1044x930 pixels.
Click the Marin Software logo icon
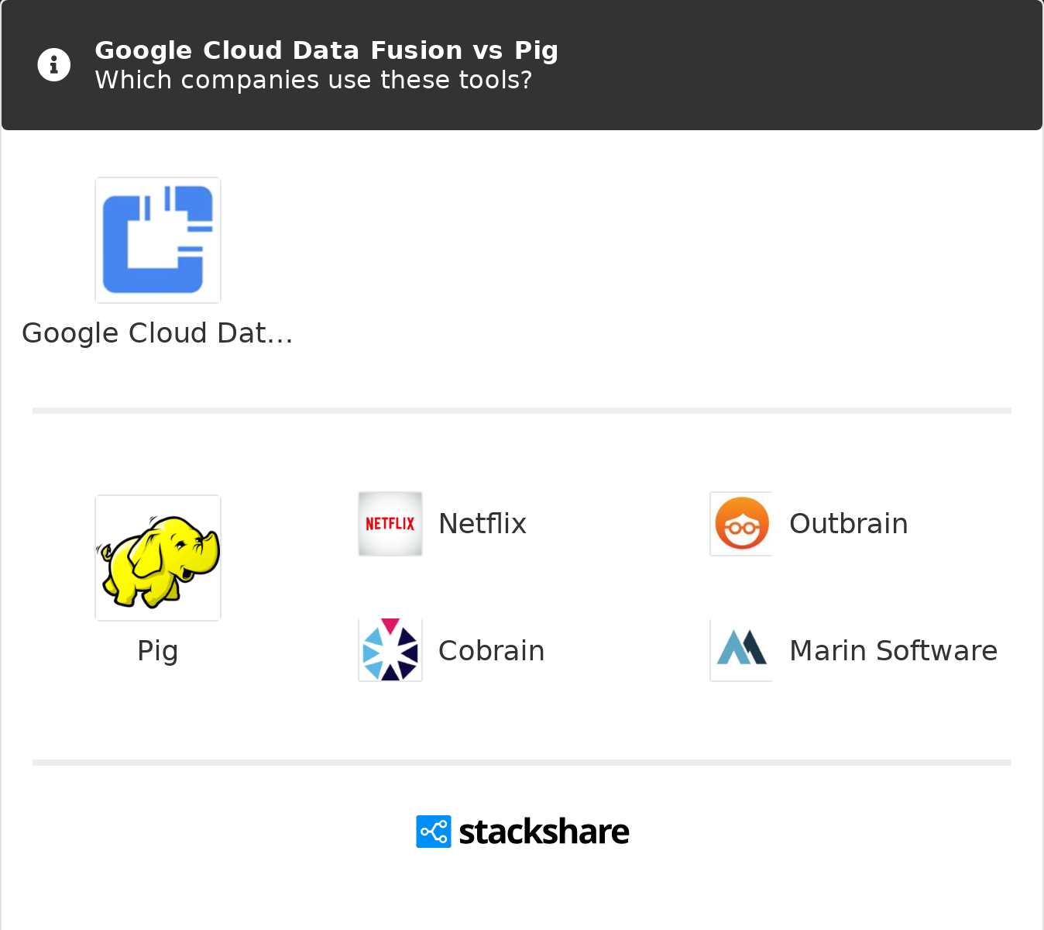point(741,650)
